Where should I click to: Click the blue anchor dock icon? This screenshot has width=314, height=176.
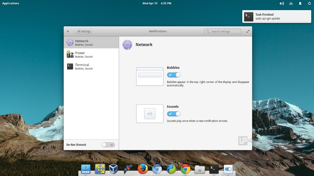(x=86, y=169)
